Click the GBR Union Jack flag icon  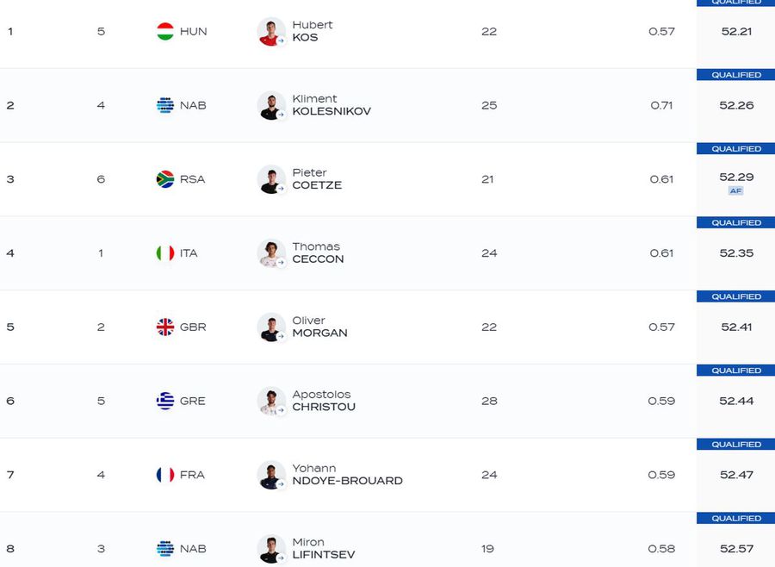point(164,327)
